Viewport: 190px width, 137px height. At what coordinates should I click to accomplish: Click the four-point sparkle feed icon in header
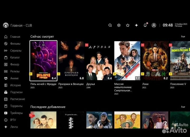[x=136, y=25]
